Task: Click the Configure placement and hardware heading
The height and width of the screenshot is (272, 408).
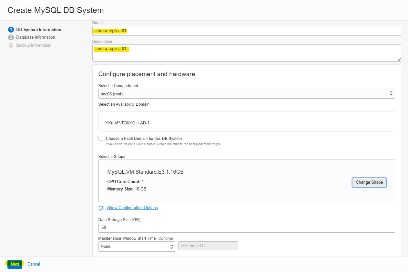Action: (147, 74)
